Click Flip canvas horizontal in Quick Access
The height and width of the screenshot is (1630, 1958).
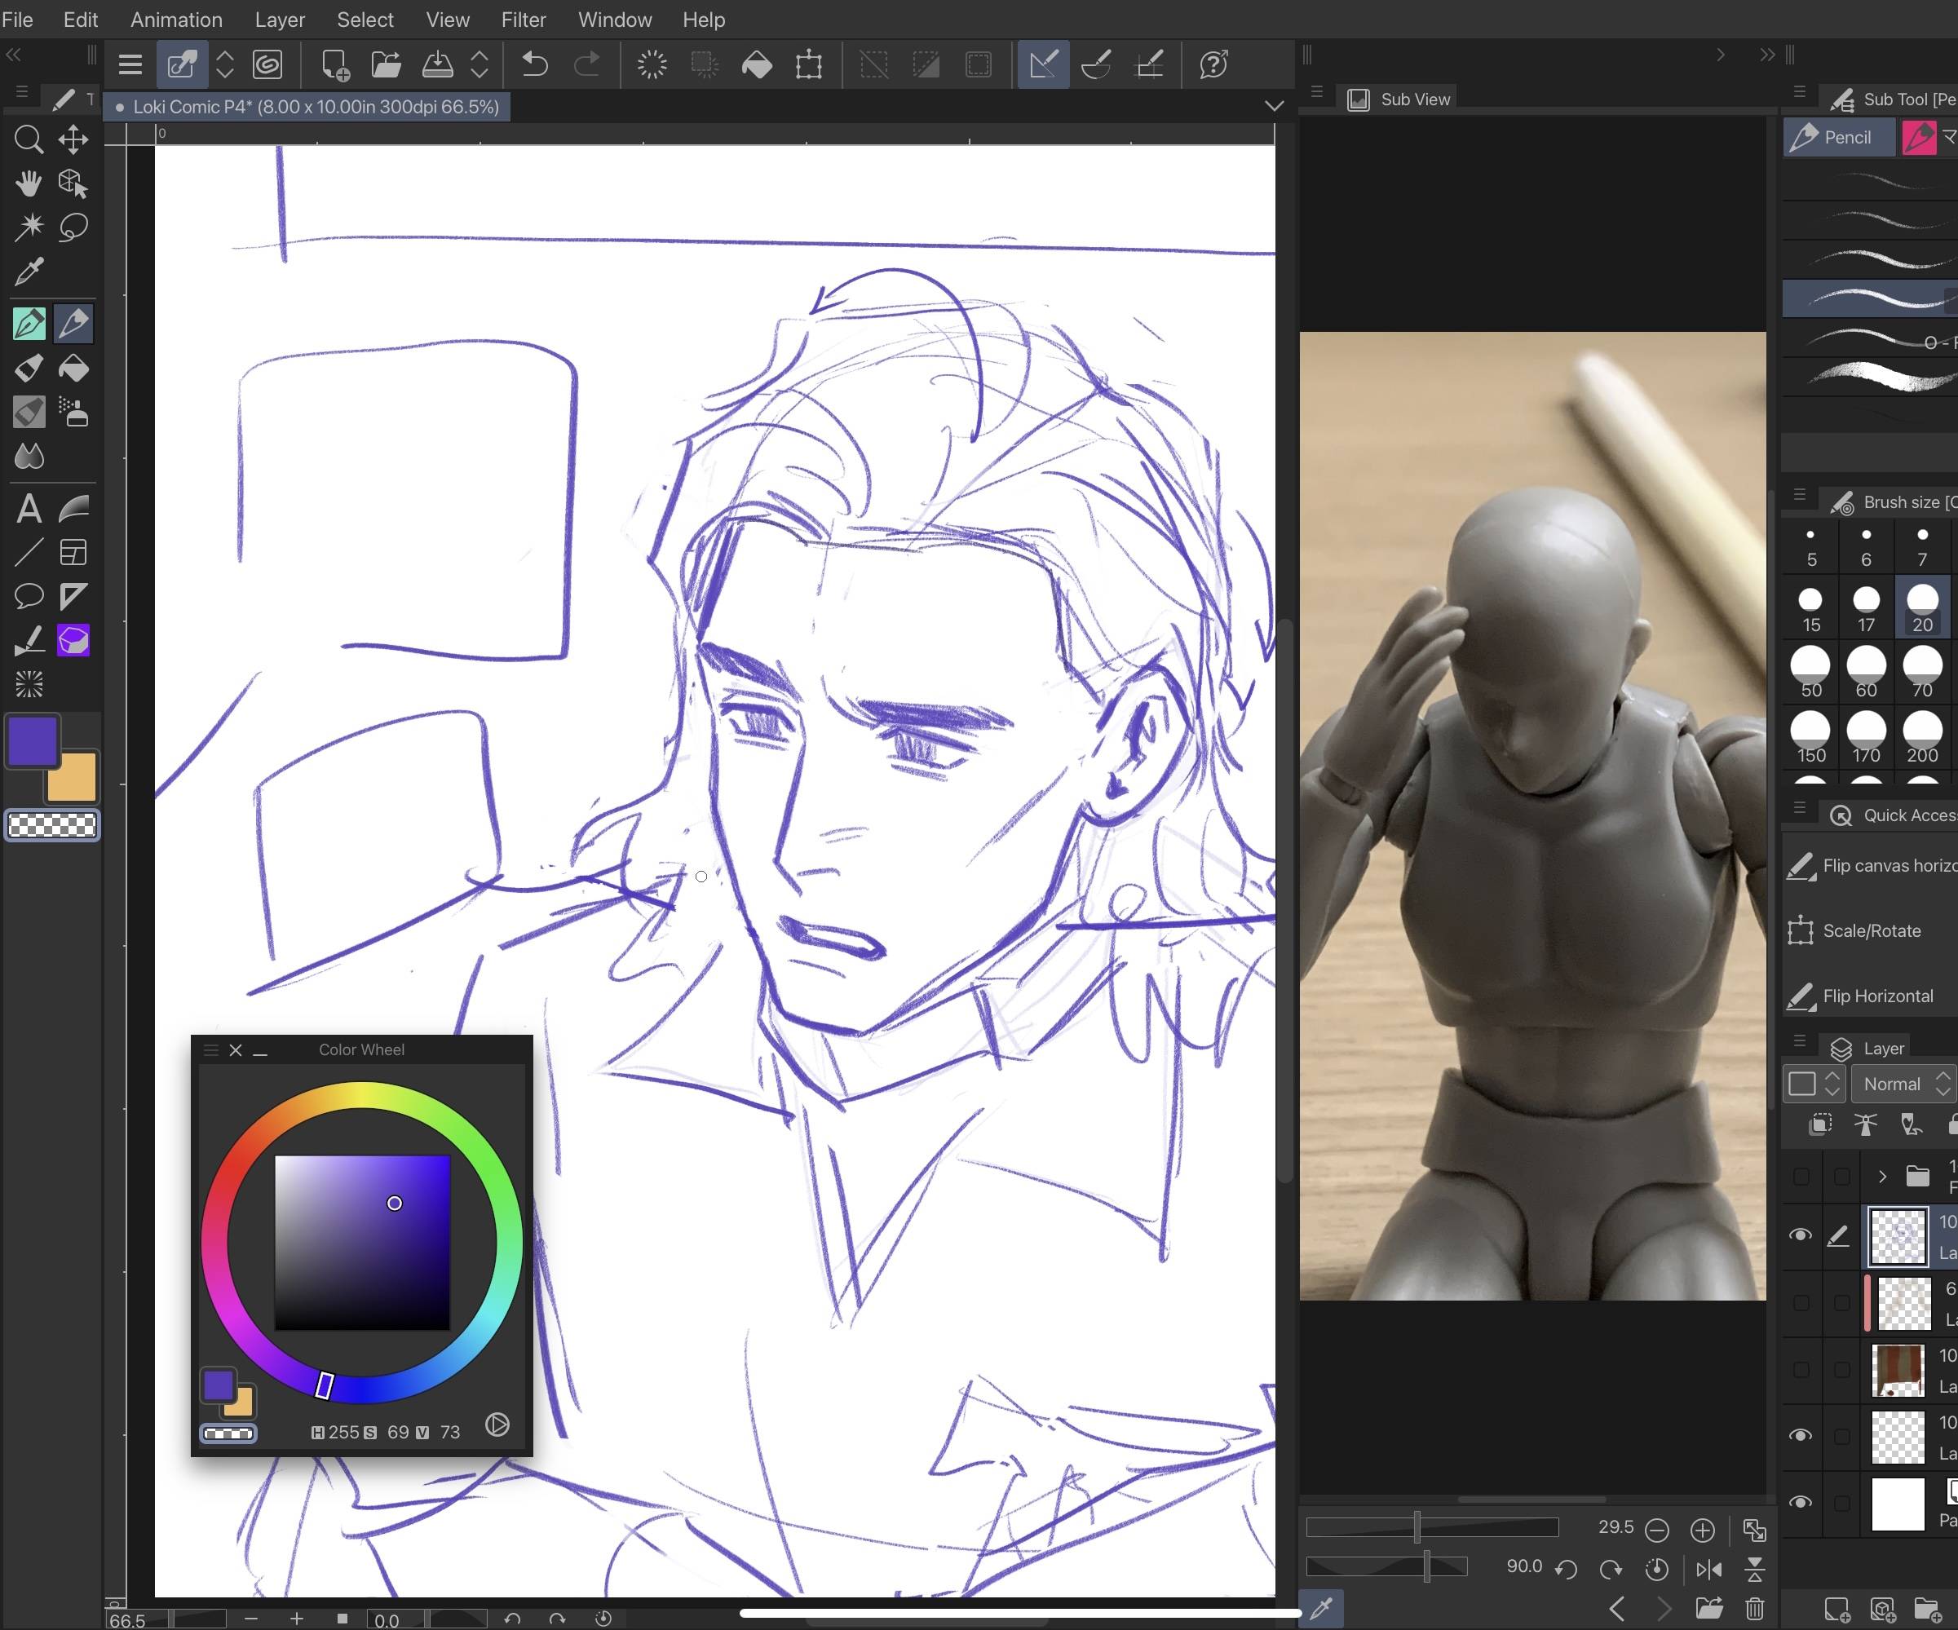coord(1871,866)
